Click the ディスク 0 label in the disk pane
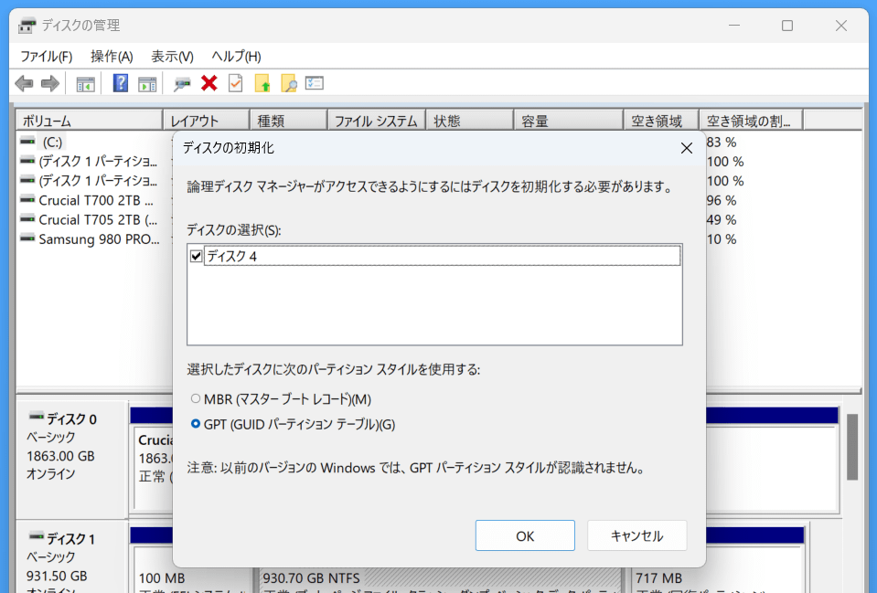The width and height of the screenshot is (877, 593). (71, 418)
